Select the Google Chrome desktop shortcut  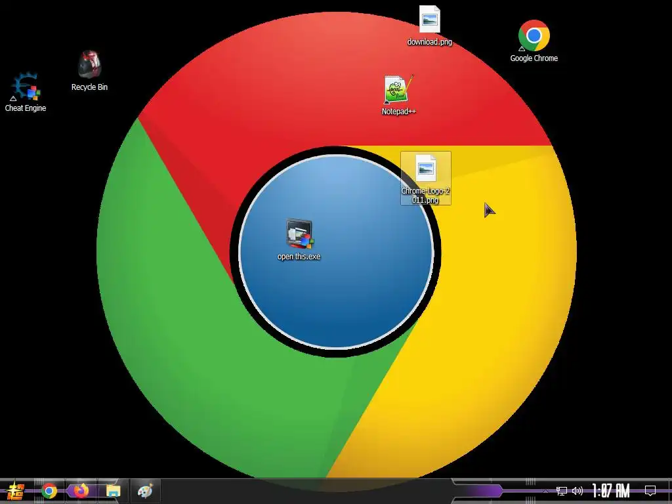click(534, 41)
